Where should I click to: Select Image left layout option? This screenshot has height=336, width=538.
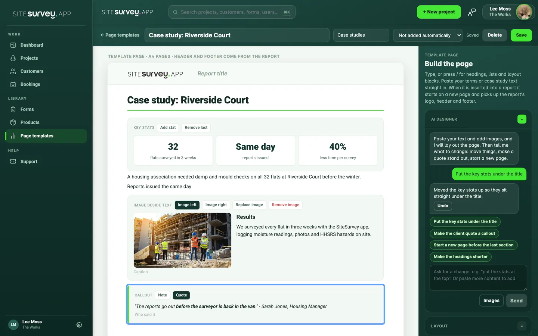pos(187,205)
